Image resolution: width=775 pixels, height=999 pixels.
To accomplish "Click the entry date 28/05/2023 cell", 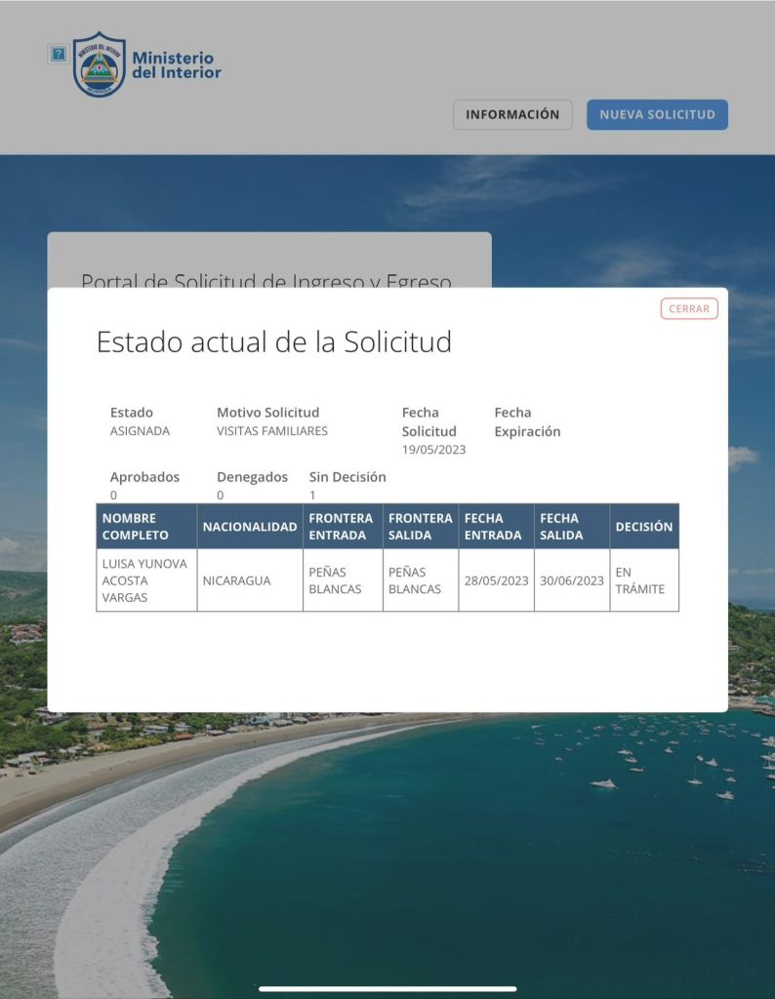I will point(497,580).
